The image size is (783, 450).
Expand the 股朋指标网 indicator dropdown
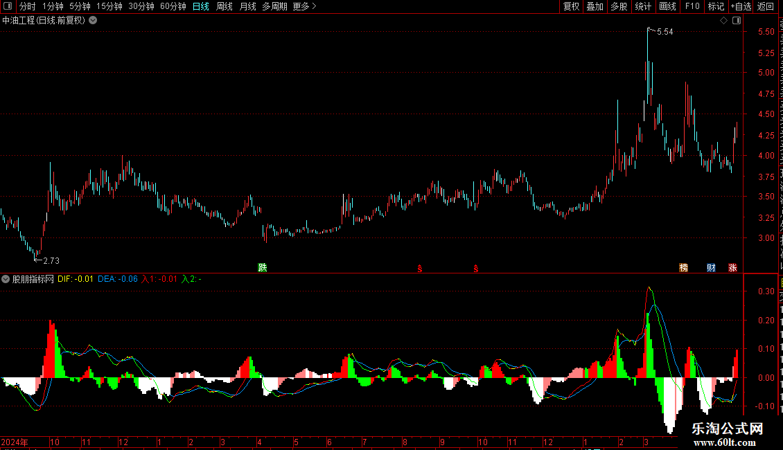click(x=6, y=279)
